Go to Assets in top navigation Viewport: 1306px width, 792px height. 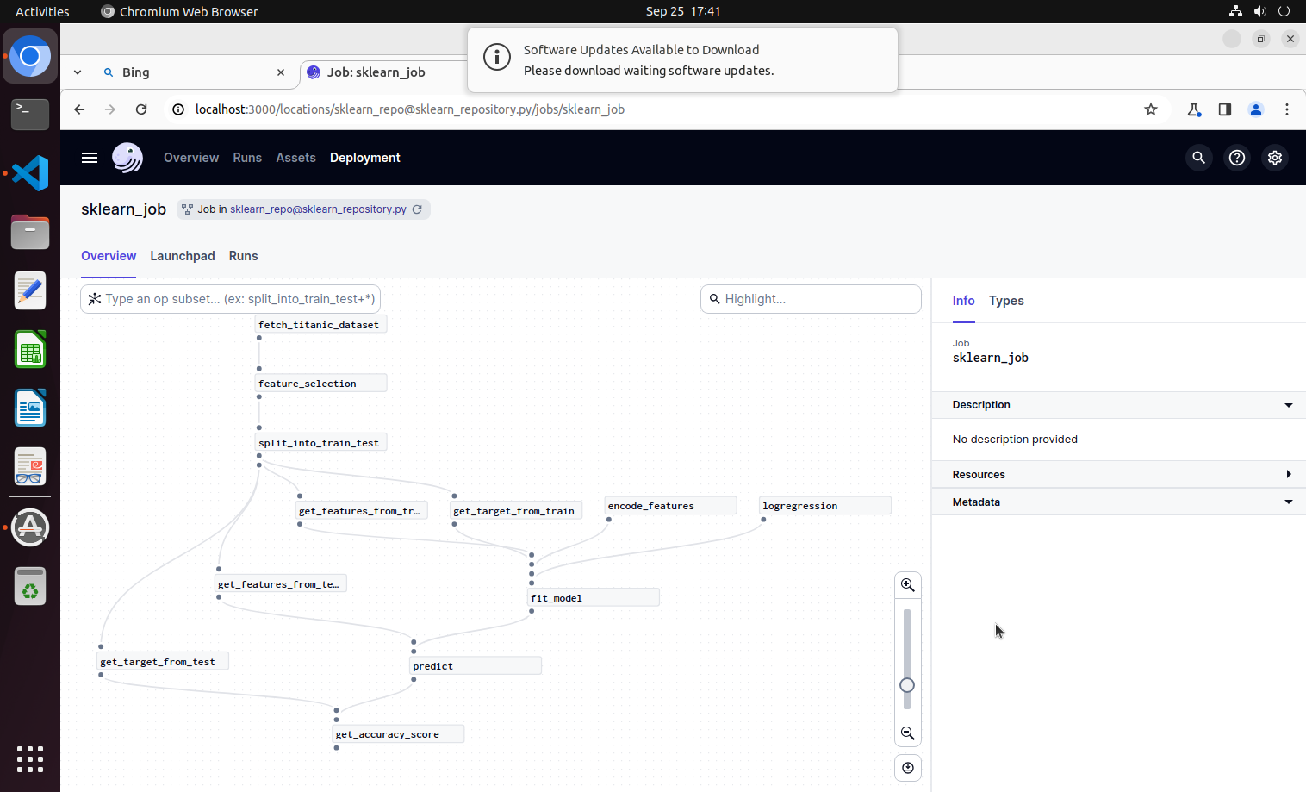295,158
